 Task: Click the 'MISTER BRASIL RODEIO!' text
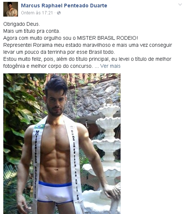(x=108, y=38)
